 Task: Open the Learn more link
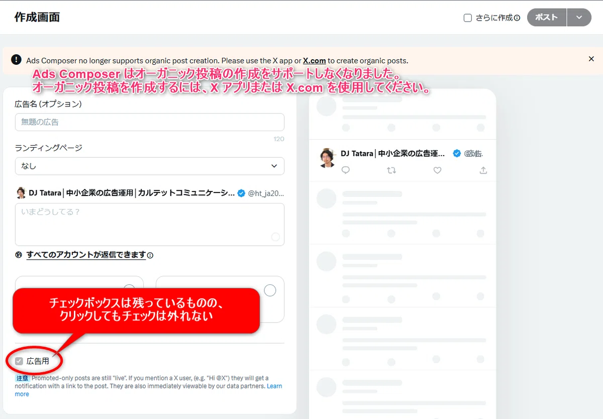(x=274, y=386)
